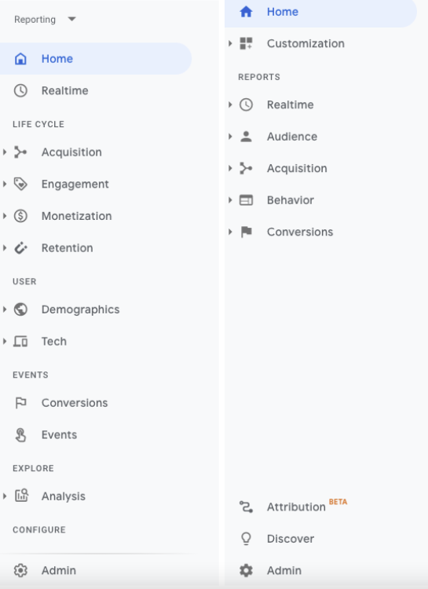Click the Retention magnet icon
Image resolution: width=428 pixels, height=589 pixels.
point(20,248)
